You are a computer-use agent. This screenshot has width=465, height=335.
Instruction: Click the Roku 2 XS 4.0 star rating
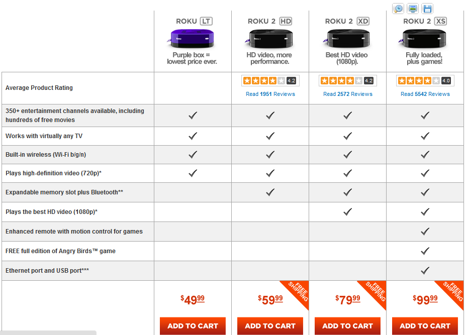tap(425, 80)
